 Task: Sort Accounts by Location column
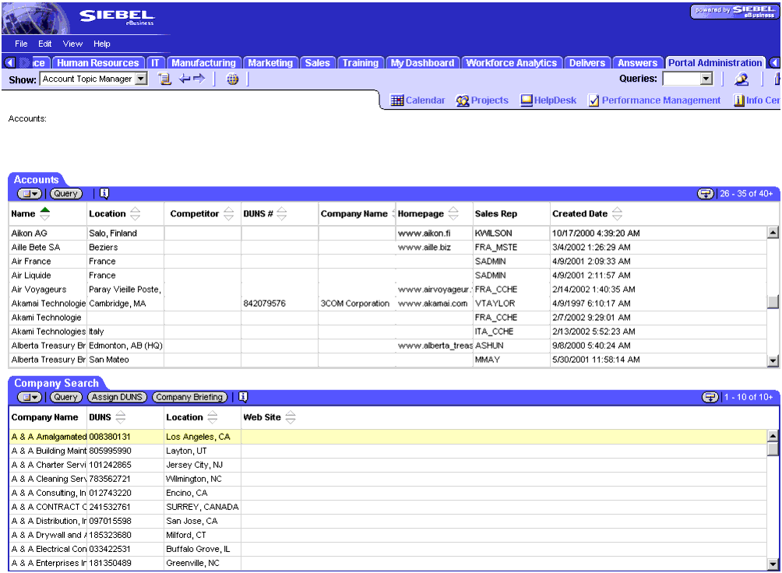[x=136, y=213]
